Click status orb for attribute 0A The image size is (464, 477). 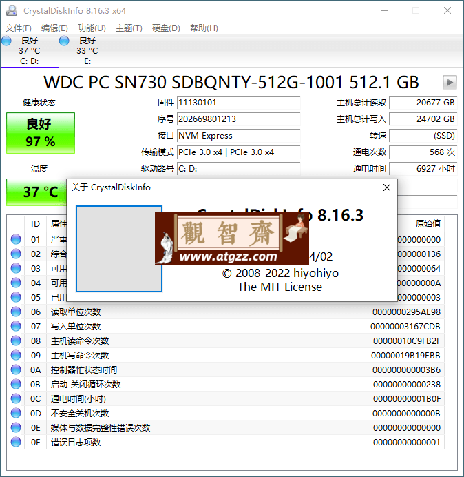pos(16,370)
